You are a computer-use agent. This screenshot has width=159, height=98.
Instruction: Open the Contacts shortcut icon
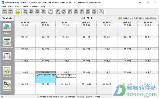point(7,70)
